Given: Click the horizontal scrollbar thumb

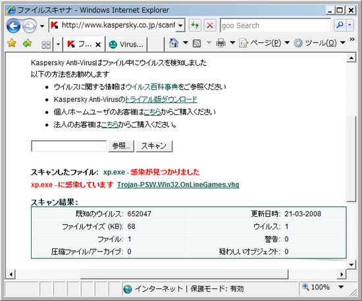Looking at the screenshot, I should pyautogui.click(x=184, y=274).
